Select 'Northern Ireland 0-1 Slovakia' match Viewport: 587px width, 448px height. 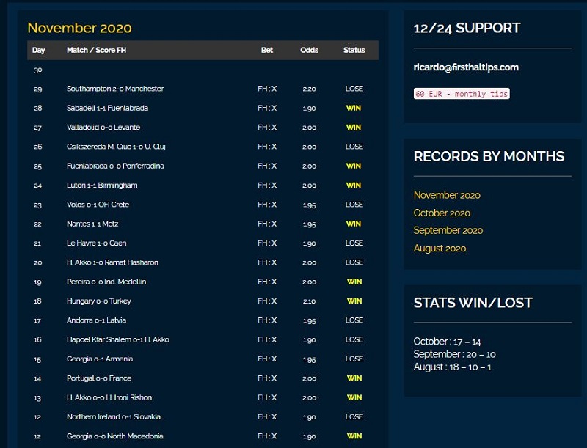(x=114, y=417)
